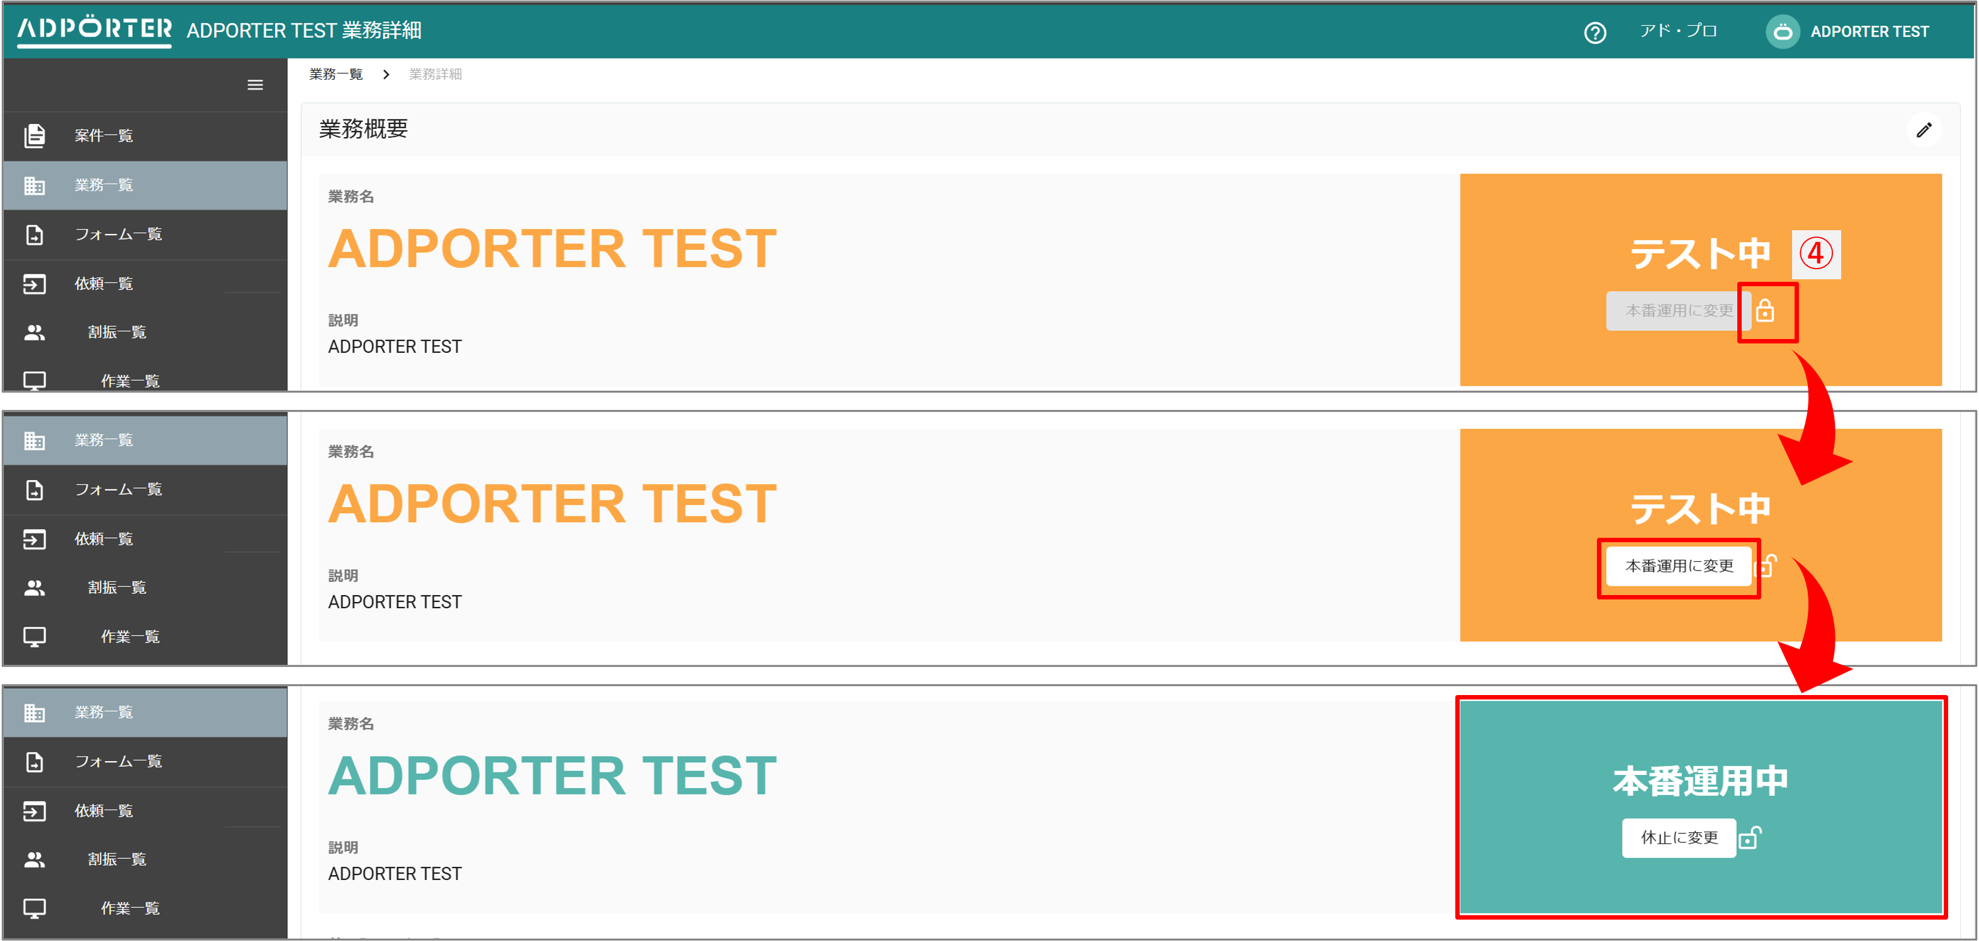The width and height of the screenshot is (1979, 941).
Task: Click the 依頼一覧 arrow-box icon at top
Action: tap(34, 284)
